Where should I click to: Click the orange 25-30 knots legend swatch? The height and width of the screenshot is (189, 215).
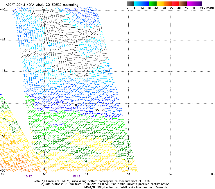[168, 3]
